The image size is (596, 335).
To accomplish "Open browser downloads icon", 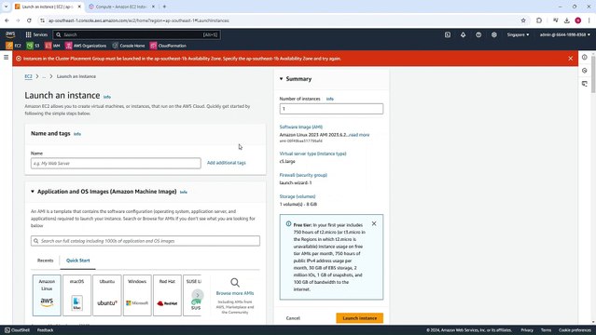I will coord(567,20).
